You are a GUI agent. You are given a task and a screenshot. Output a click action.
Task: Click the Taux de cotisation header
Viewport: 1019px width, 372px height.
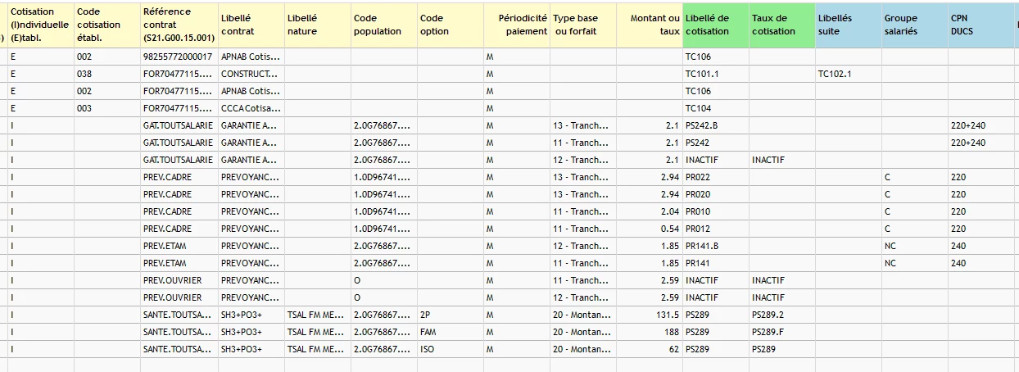(781, 25)
